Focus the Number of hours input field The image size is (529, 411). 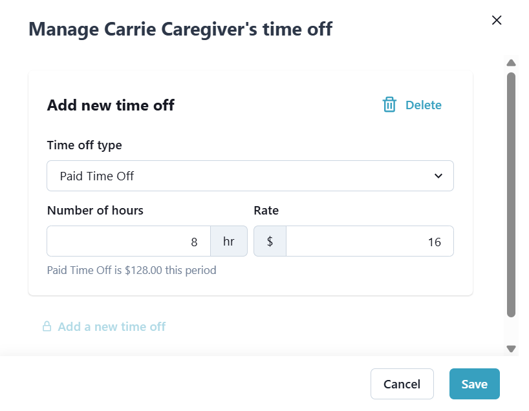coord(129,241)
